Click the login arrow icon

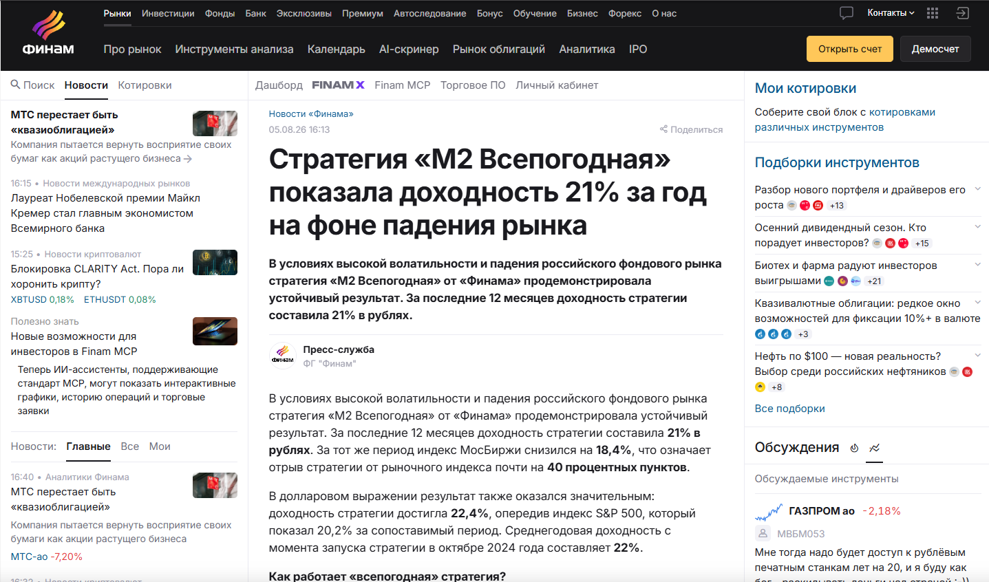962,13
